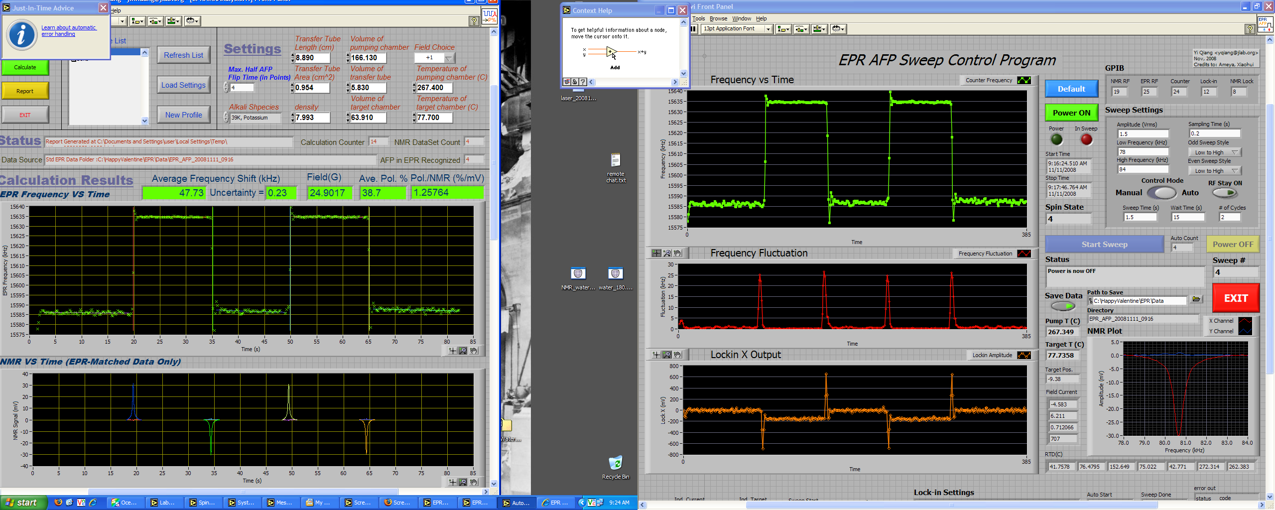Show context help in Sweep window toolbar
Screen dimensions: 1275x510
(x=1249, y=29)
